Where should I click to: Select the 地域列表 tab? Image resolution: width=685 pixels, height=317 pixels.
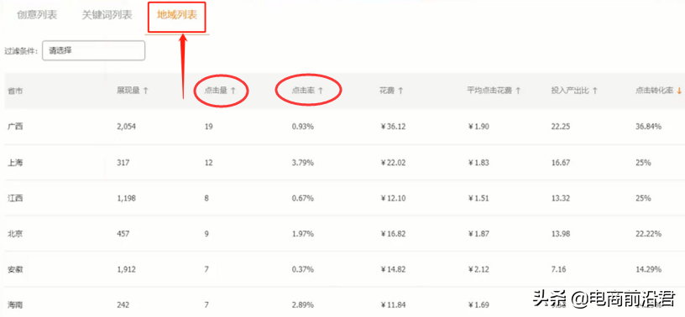click(x=177, y=16)
